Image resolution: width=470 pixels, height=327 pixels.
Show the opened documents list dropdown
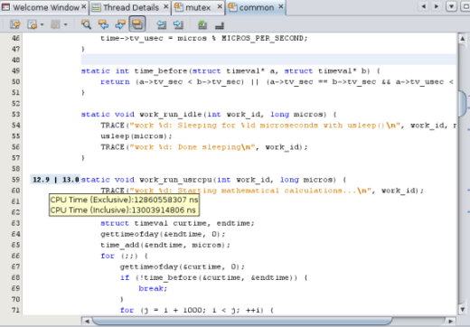tap(451, 6)
